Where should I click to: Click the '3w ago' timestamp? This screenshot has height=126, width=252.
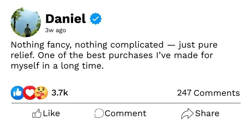coord(55,30)
